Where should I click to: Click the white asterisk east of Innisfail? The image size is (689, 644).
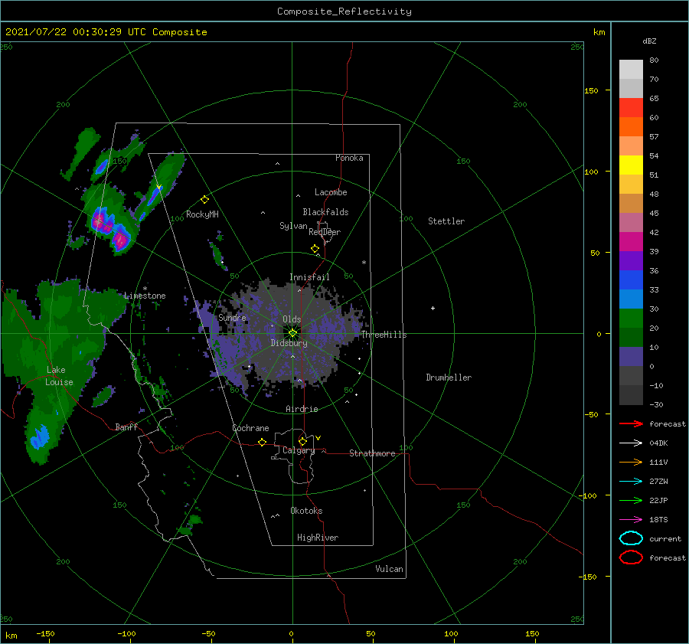click(364, 263)
